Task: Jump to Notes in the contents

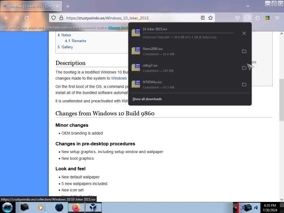Action: click(x=66, y=35)
